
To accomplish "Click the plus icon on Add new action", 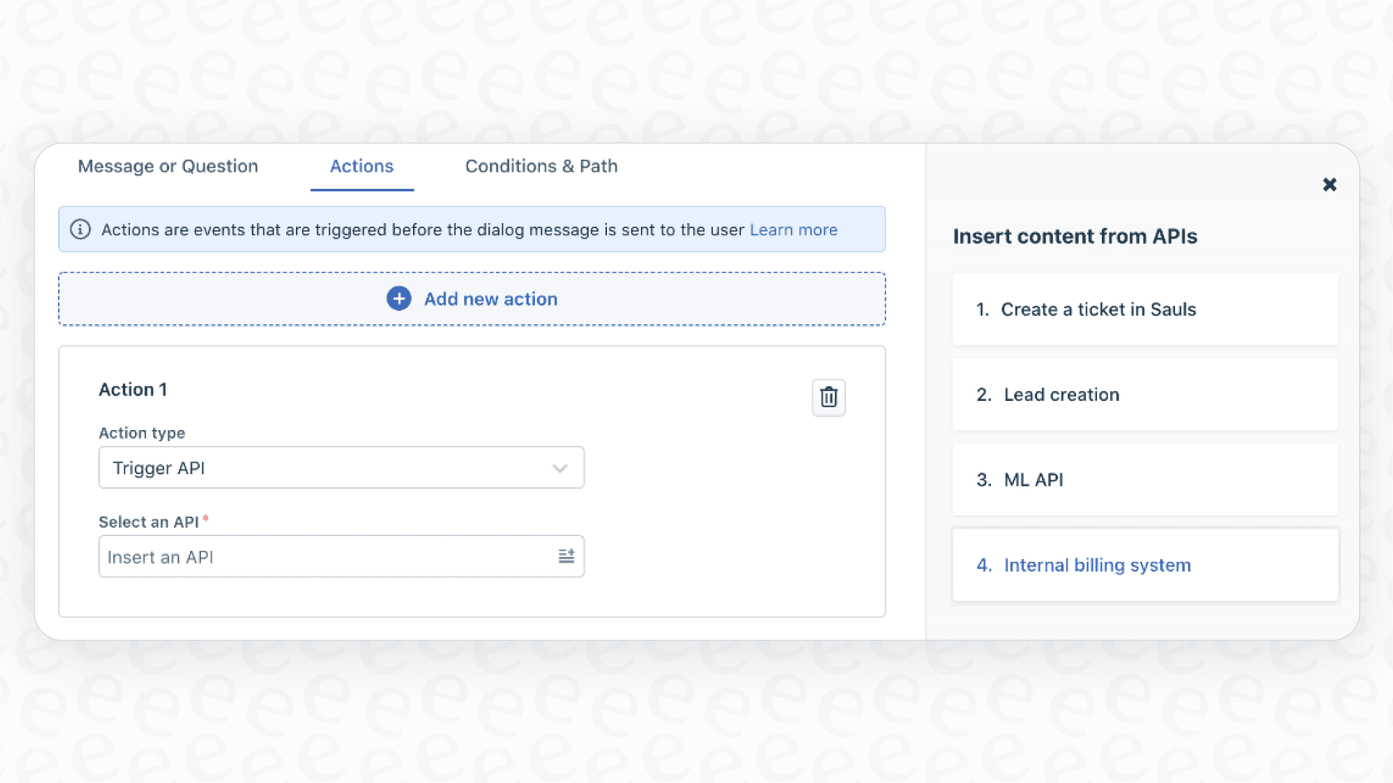I will pos(399,298).
